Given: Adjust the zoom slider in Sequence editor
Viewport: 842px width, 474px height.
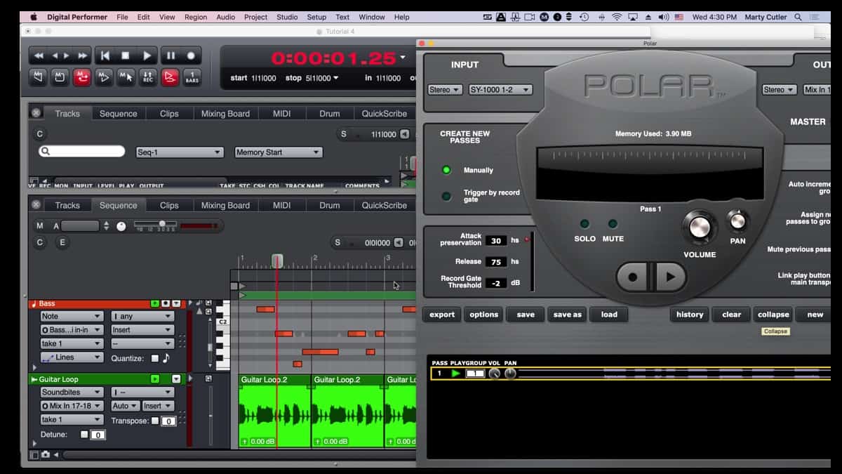Looking at the screenshot, I should point(162,224).
